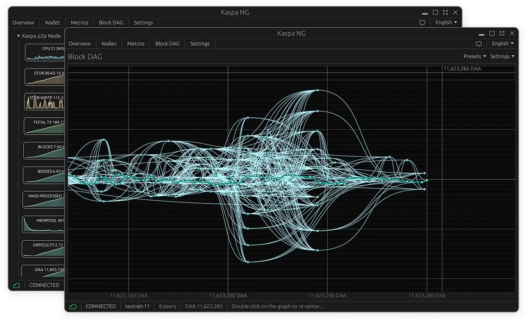Open English language dropdown in front window
This screenshot has width=527, height=322.
point(502,43)
